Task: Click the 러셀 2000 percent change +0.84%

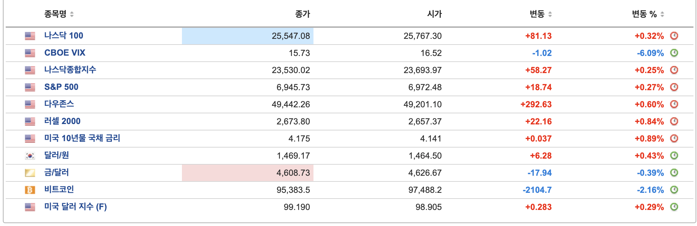Action: (x=649, y=122)
